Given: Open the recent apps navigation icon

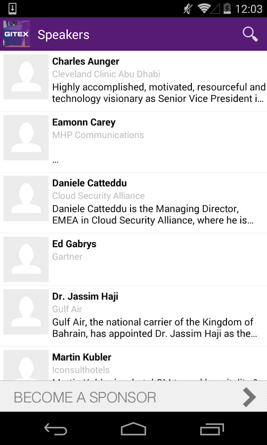Looking at the screenshot, I should [x=212, y=429].
